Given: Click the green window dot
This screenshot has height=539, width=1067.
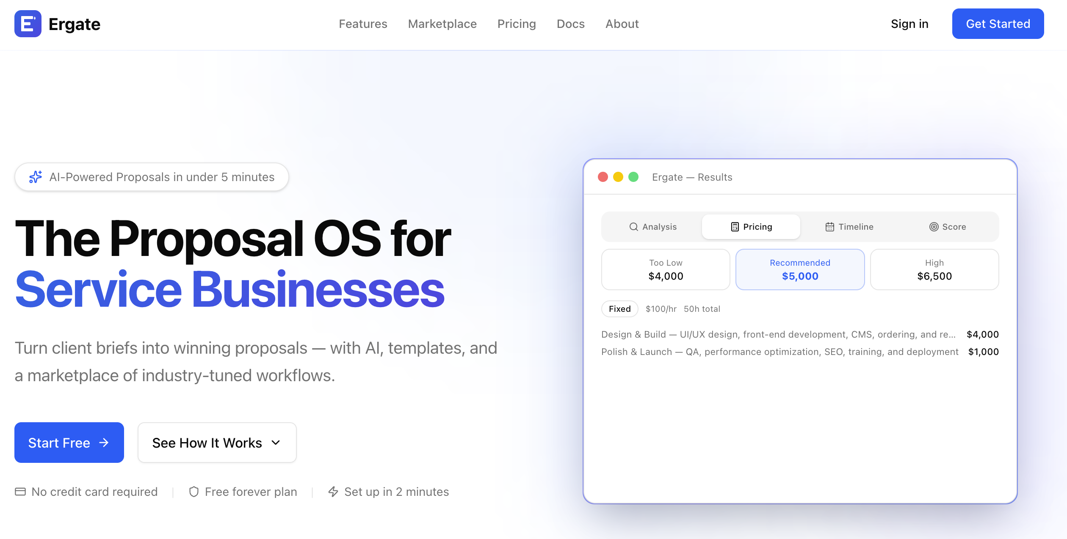Looking at the screenshot, I should coord(633,177).
